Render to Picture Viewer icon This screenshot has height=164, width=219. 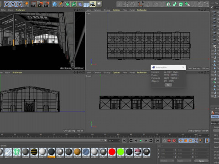[x=40, y=4]
